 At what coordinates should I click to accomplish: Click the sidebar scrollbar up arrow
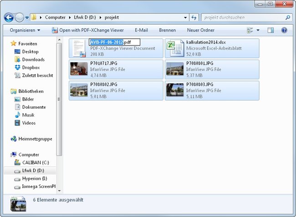pos(59,40)
